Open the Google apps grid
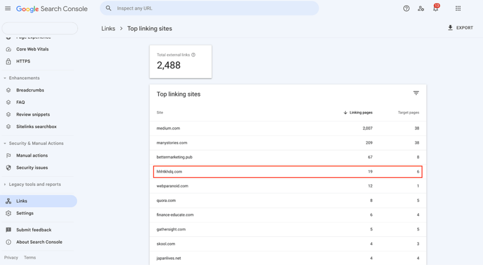The height and width of the screenshot is (265, 483). (458, 8)
